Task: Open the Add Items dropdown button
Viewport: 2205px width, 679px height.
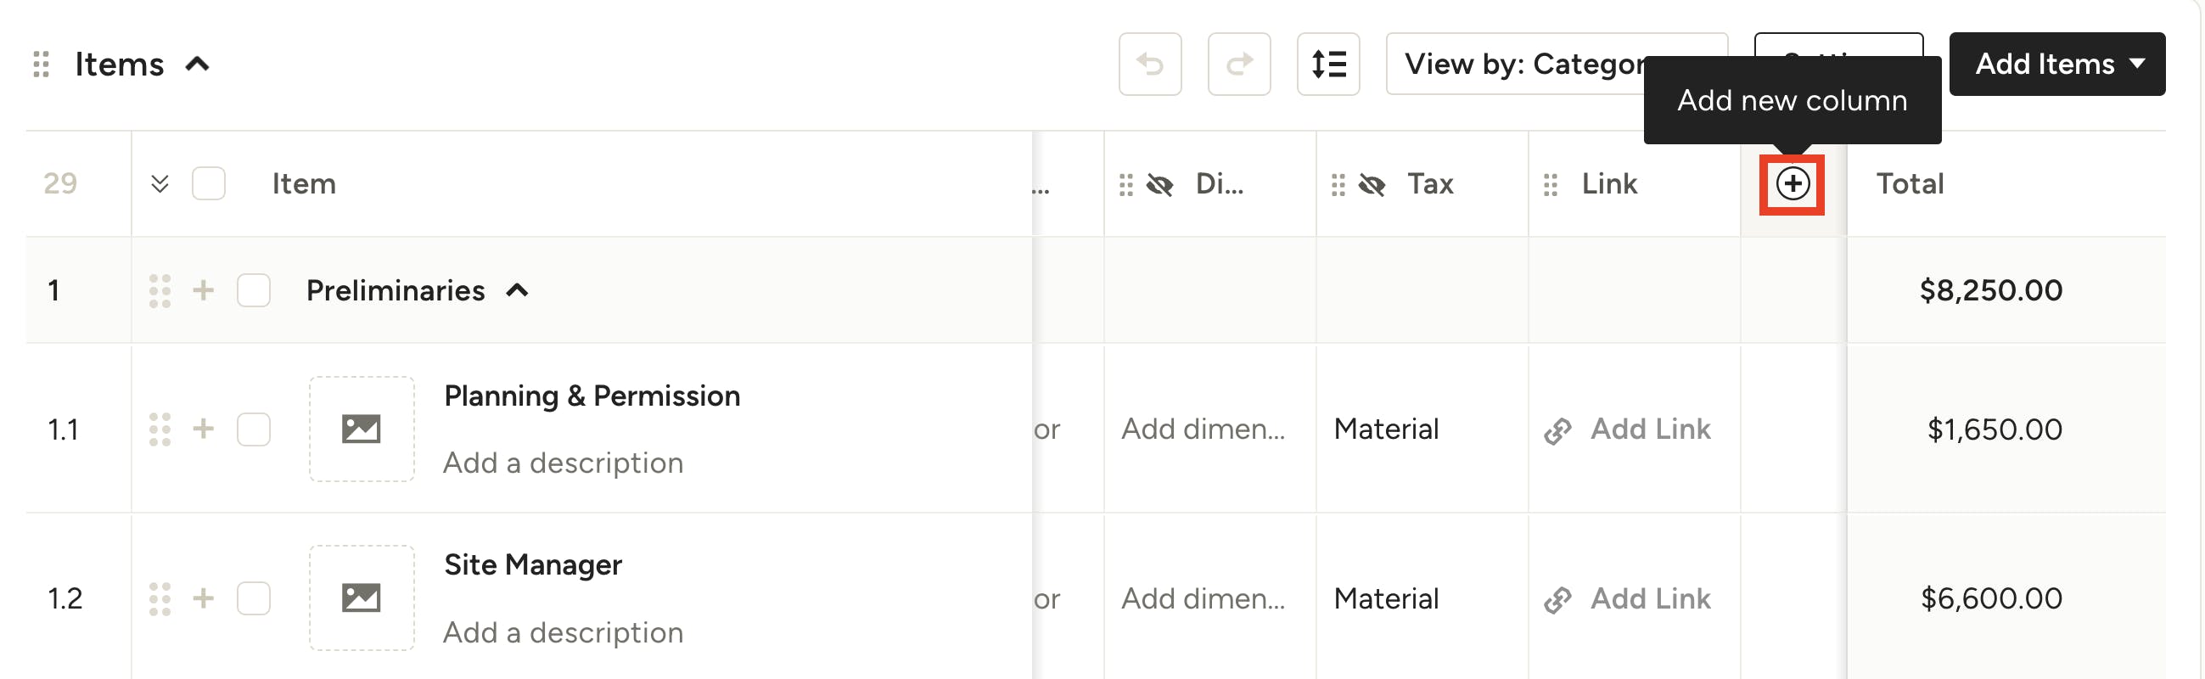Action: pyautogui.click(x=2056, y=65)
